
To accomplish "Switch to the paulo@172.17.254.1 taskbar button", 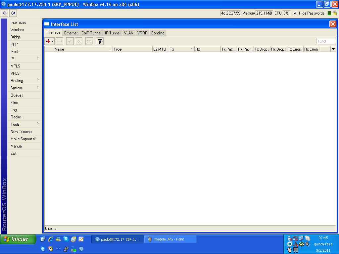I will pos(118,239).
